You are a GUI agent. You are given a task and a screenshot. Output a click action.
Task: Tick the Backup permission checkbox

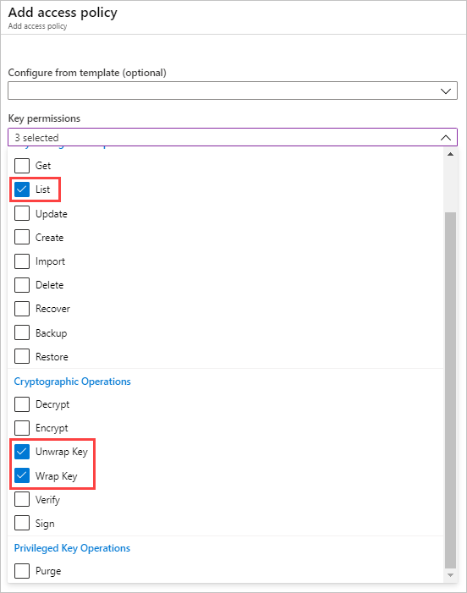[x=22, y=332]
